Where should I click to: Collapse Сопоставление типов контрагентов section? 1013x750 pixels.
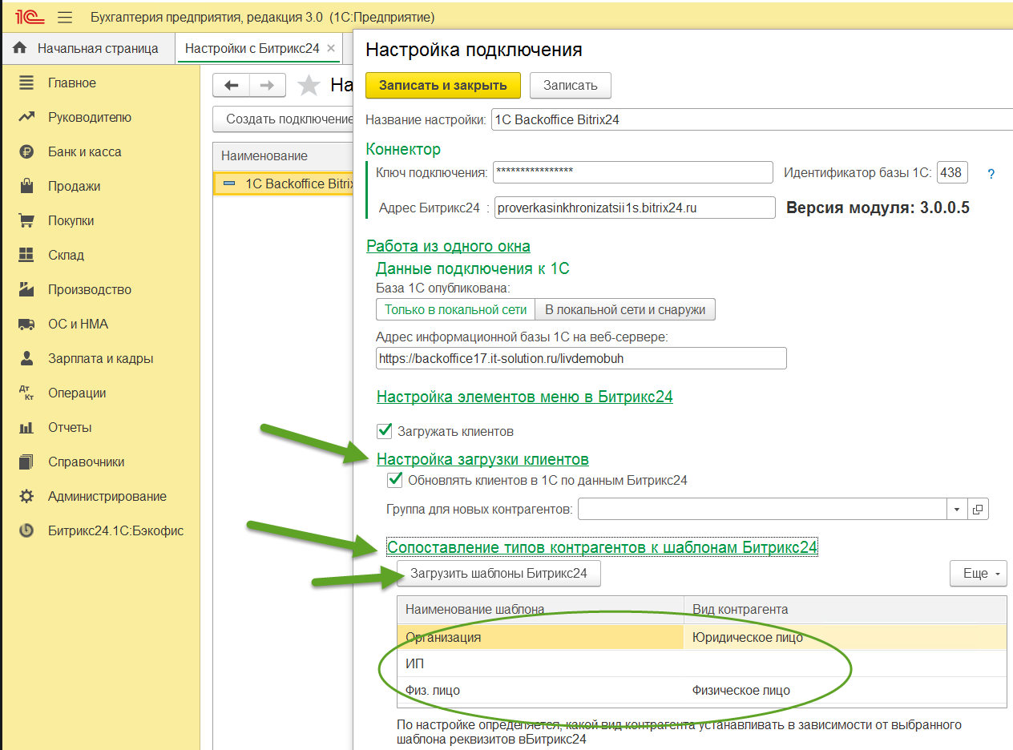pos(602,547)
